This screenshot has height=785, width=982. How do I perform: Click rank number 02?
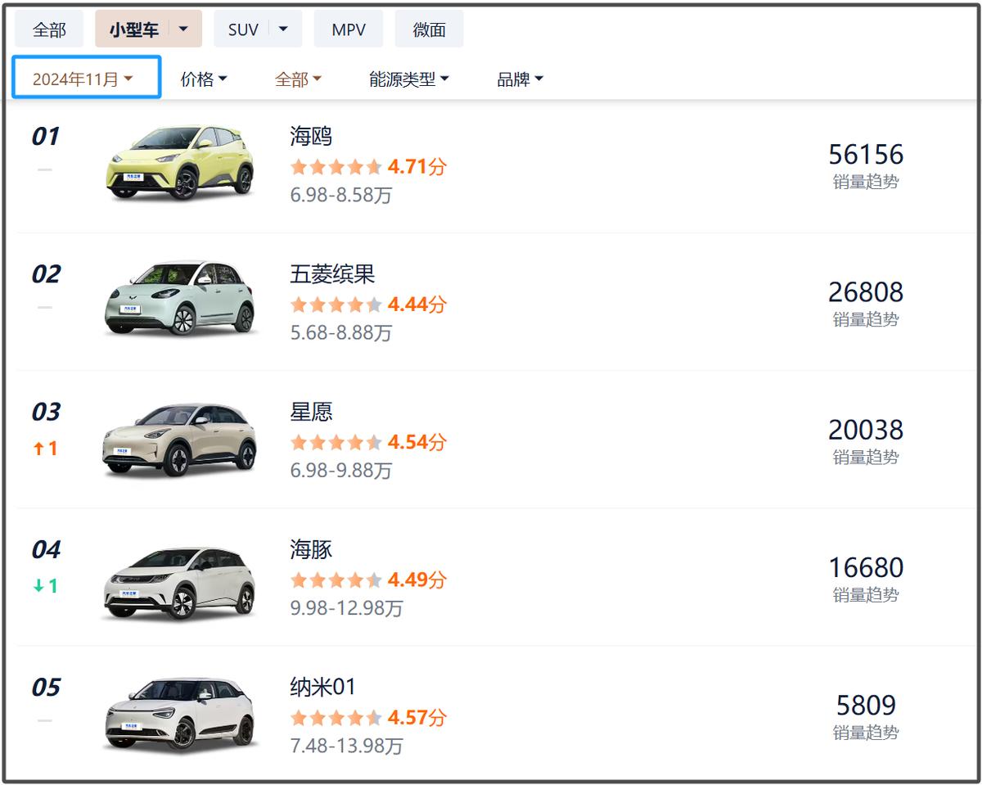(x=46, y=274)
